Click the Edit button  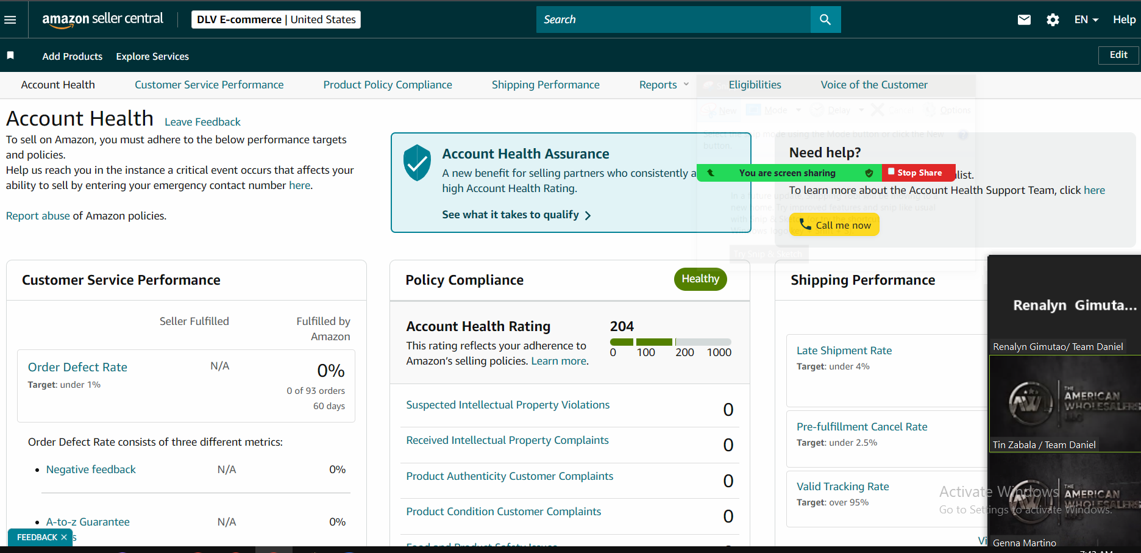coord(1118,55)
